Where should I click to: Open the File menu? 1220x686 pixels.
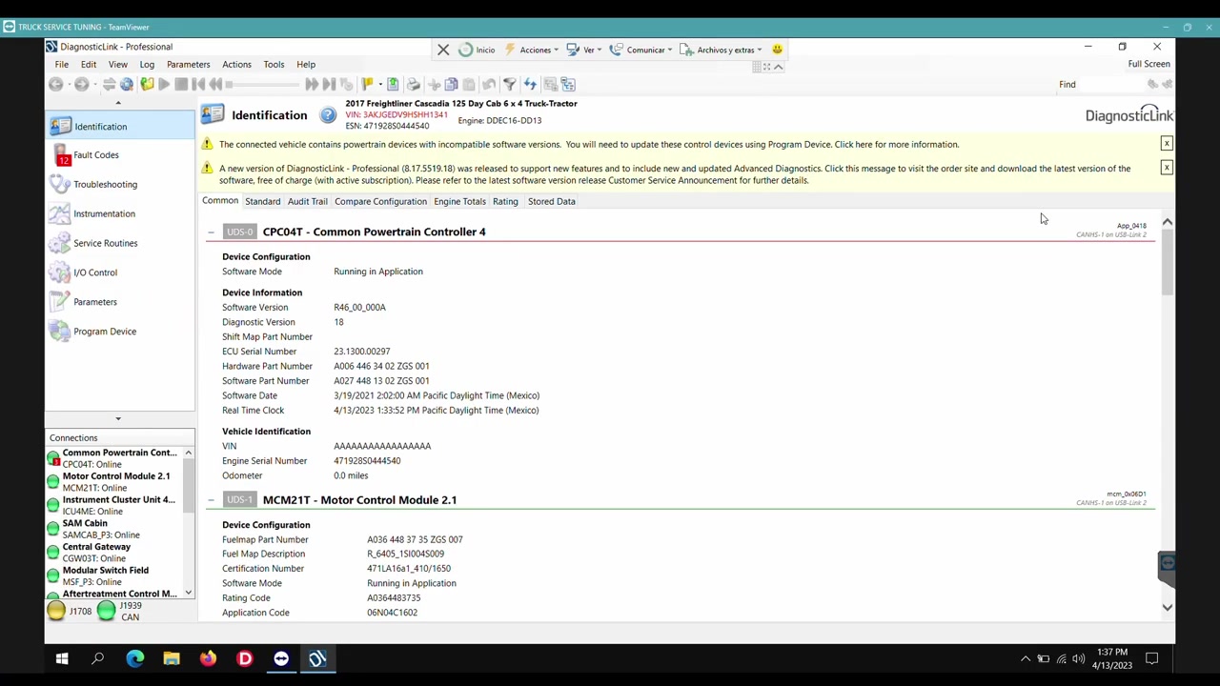point(61,65)
